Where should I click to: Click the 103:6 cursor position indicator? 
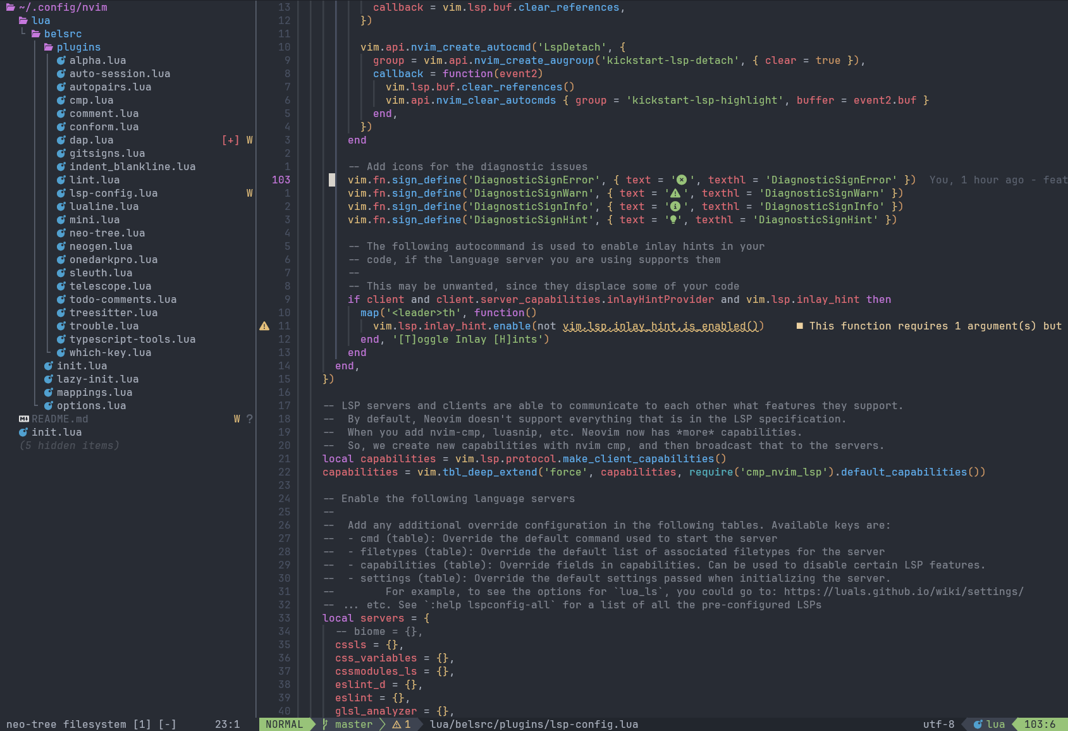coord(1040,725)
